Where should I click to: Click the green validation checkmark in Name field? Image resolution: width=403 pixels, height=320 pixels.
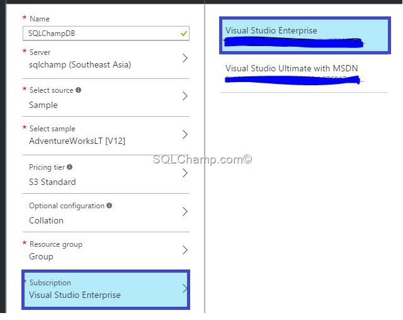pos(183,33)
